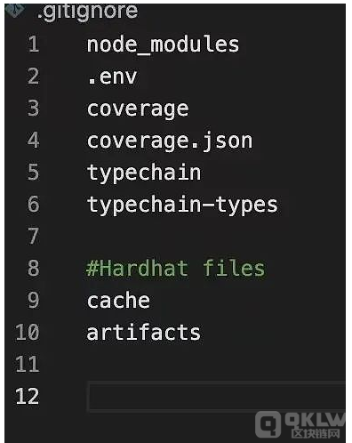352x443 pixels.
Task: Click the highlighted empty line 12
Action: coord(217,397)
